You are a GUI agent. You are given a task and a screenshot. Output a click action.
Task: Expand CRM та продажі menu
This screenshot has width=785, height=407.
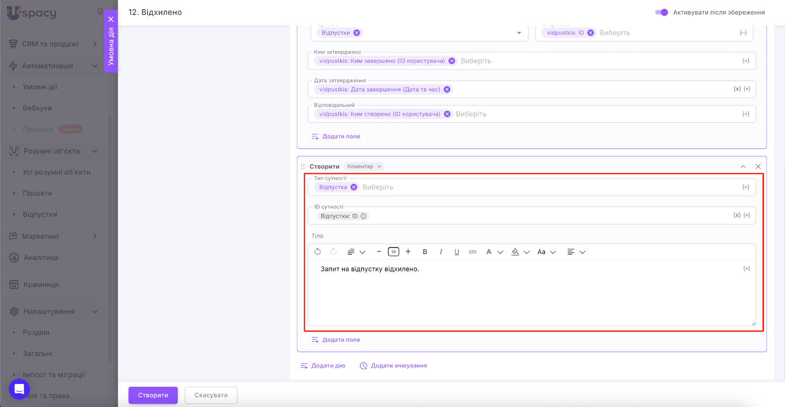53,44
